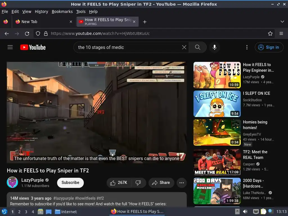Viewport: 288px width, 216px height.
Task: Open the Edit menu
Action: point(15,12)
